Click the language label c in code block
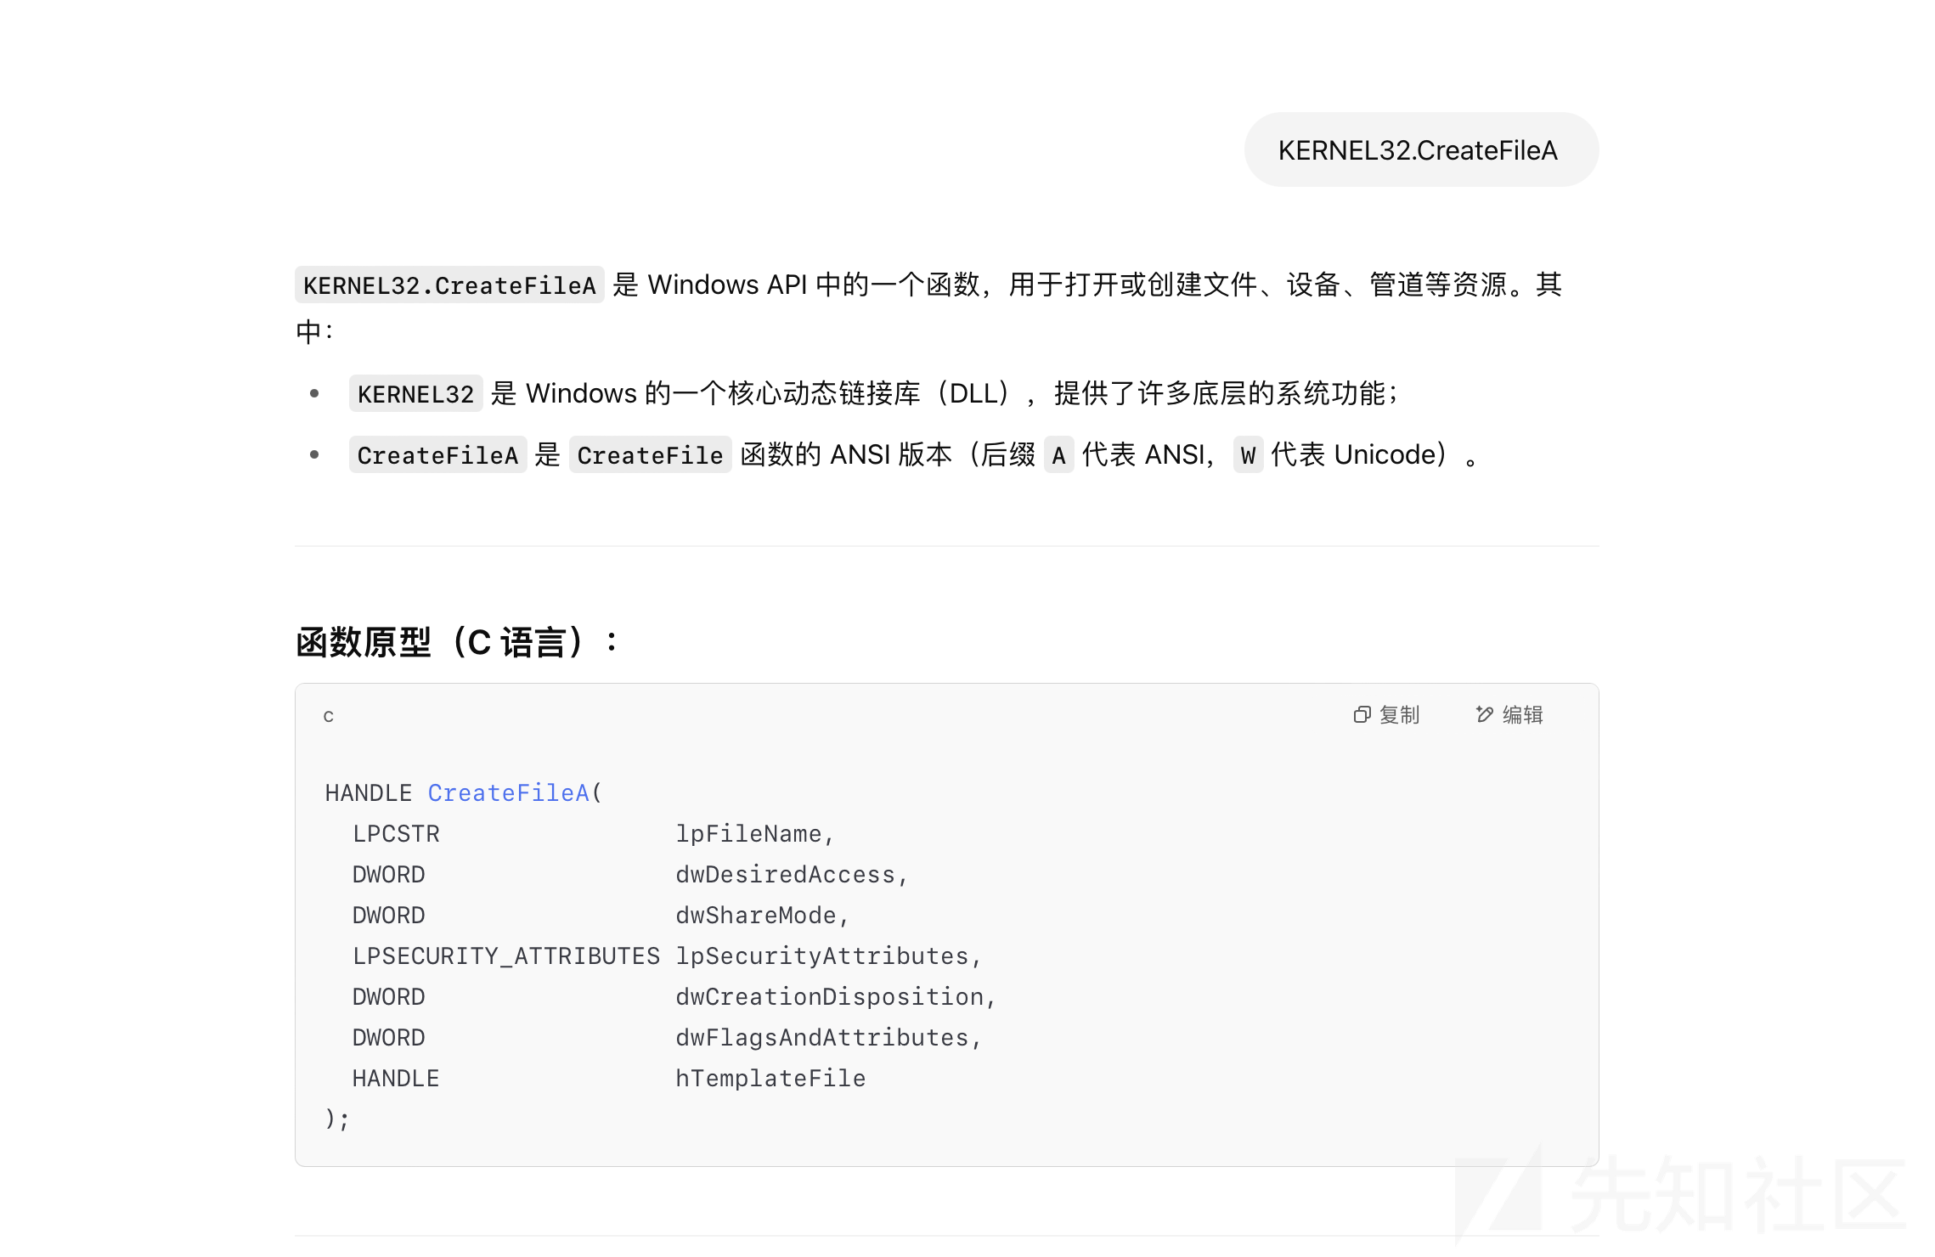The width and height of the screenshot is (1935, 1257). pos(329,717)
